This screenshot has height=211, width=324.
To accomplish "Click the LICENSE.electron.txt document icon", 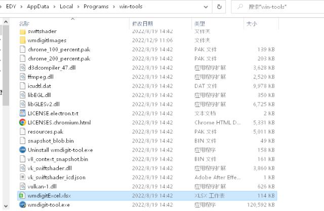I will click(x=22, y=113).
